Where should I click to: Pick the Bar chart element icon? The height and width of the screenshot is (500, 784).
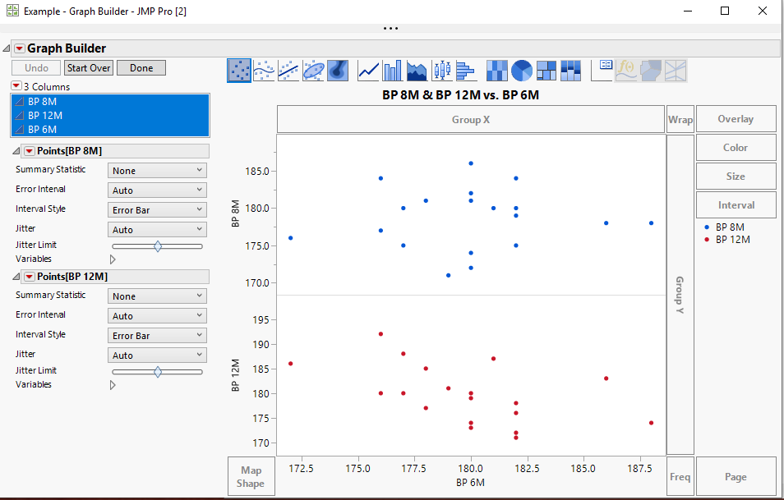(x=393, y=71)
